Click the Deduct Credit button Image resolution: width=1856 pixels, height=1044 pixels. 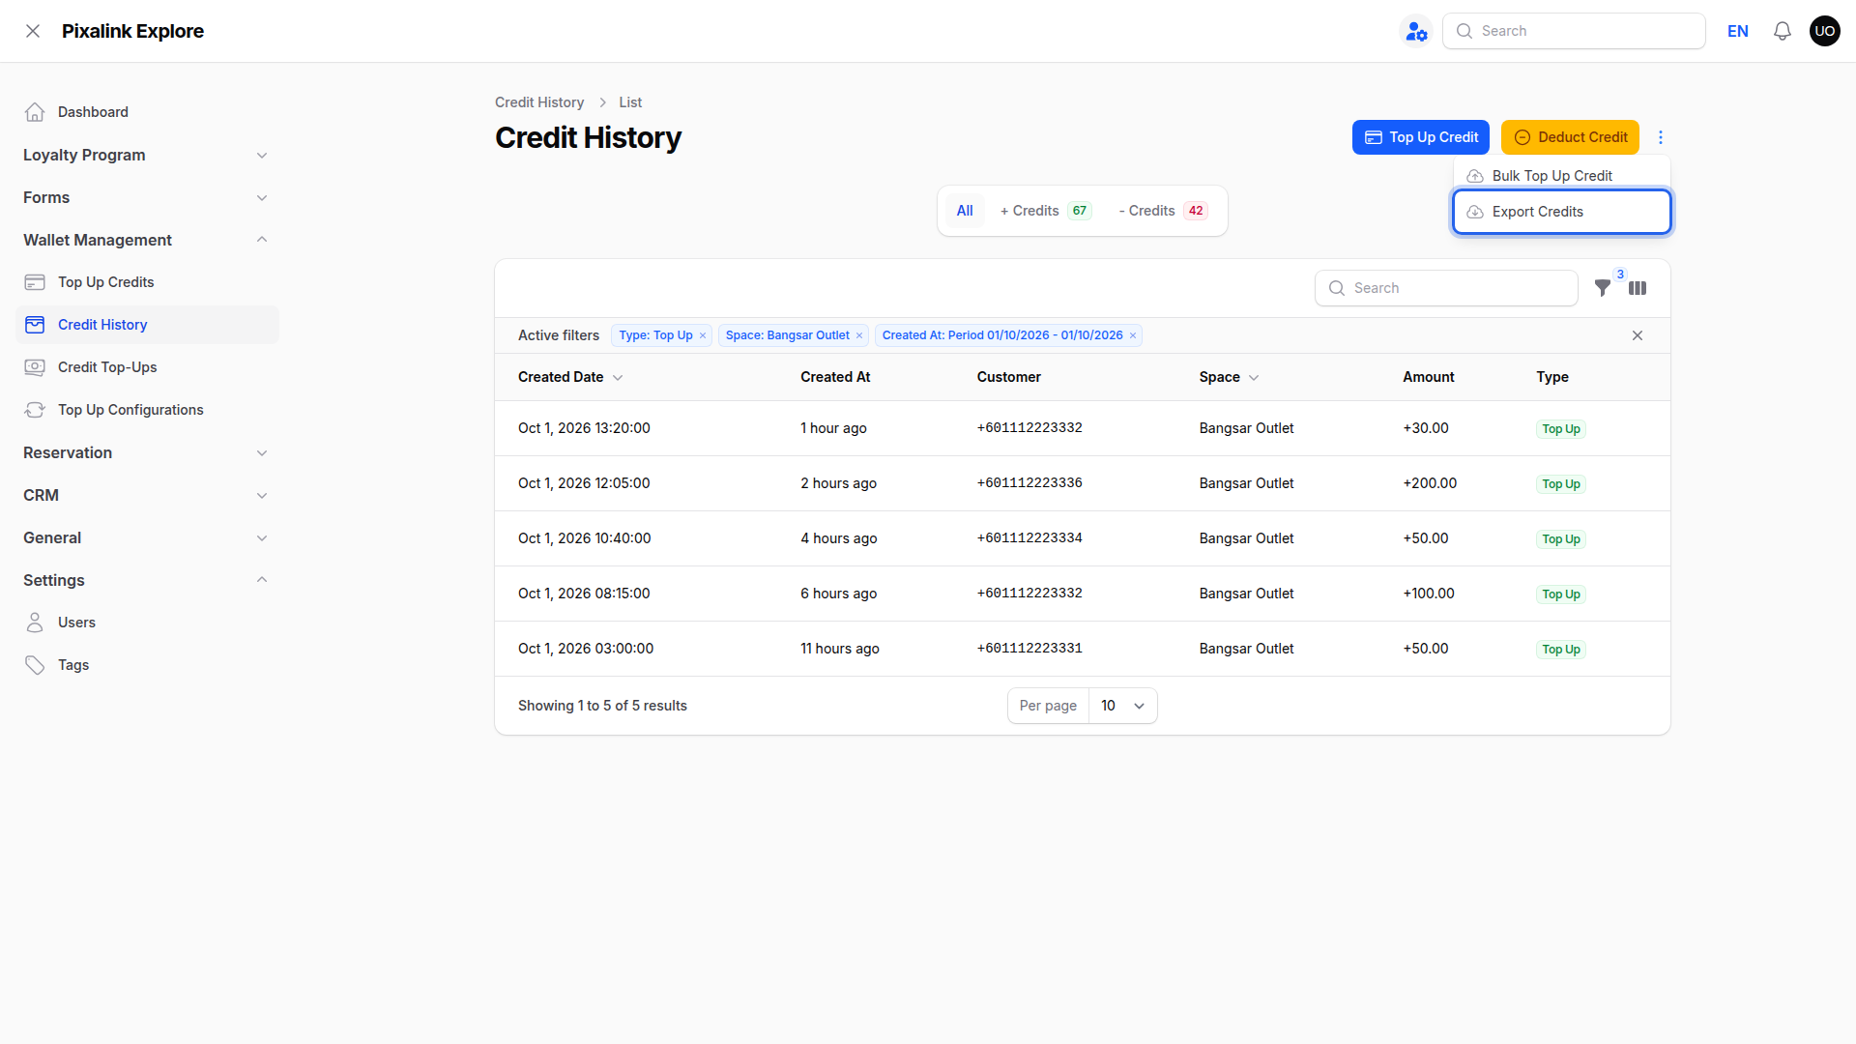coord(1570,137)
